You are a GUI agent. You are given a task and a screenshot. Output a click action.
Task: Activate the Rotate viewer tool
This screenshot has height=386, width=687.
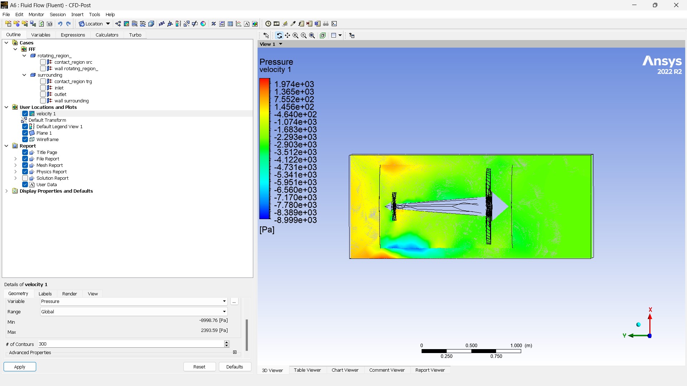point(279,35)
